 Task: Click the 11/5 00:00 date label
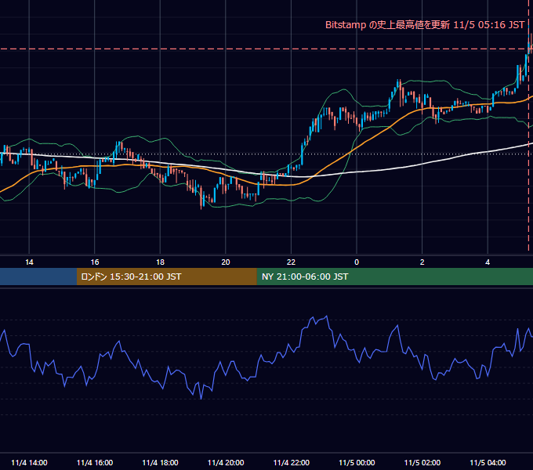coord(357,462)
